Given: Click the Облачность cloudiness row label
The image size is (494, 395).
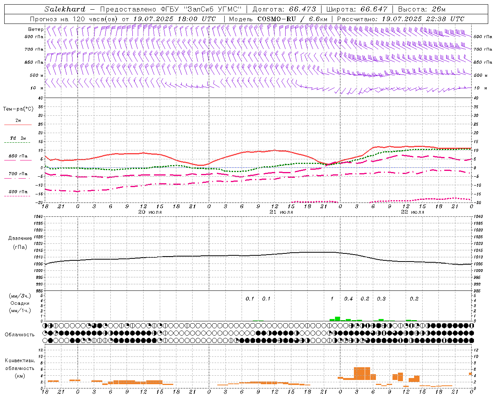Looking at the screenshot, I should pyautogui.click(x=20, y=335).
